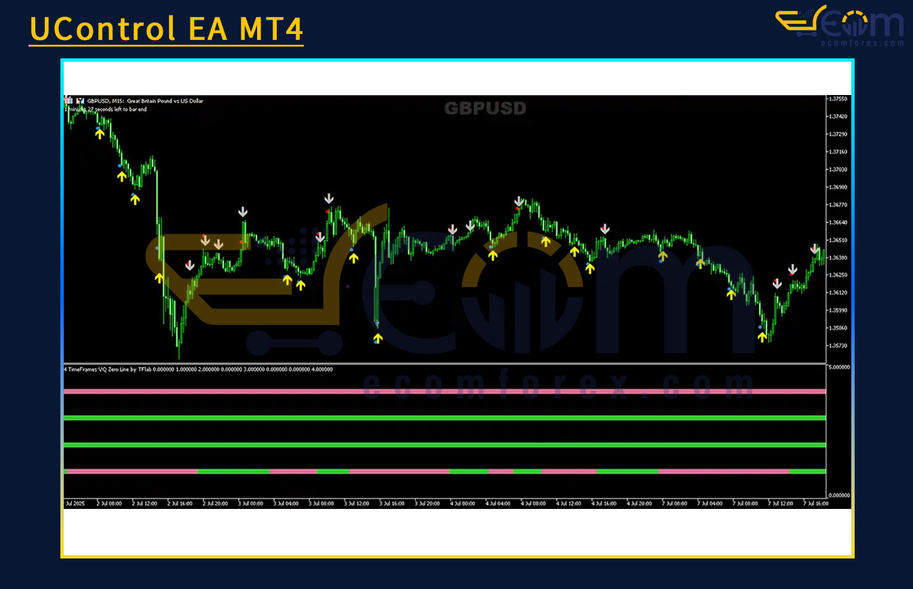Select the '4 Jul 04:00' time label
Image resolution: width=913 pixels, height=589 pixels.
click(x=498, y=503)
